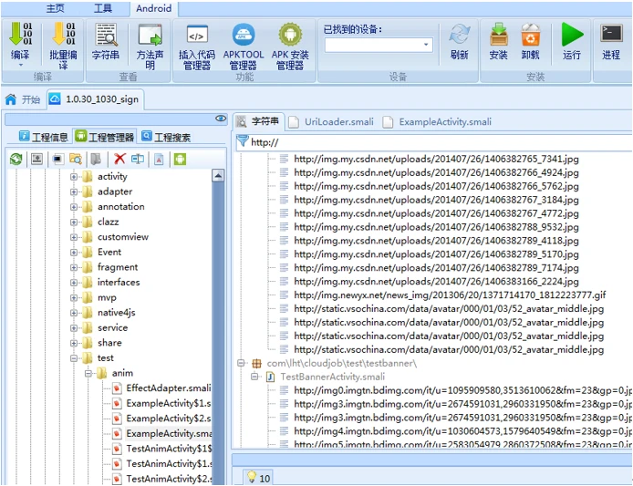The width and height of the screenshot is (633, 486).
Task: Click the window icon in tree toolbar
Action: coord(57,159)
